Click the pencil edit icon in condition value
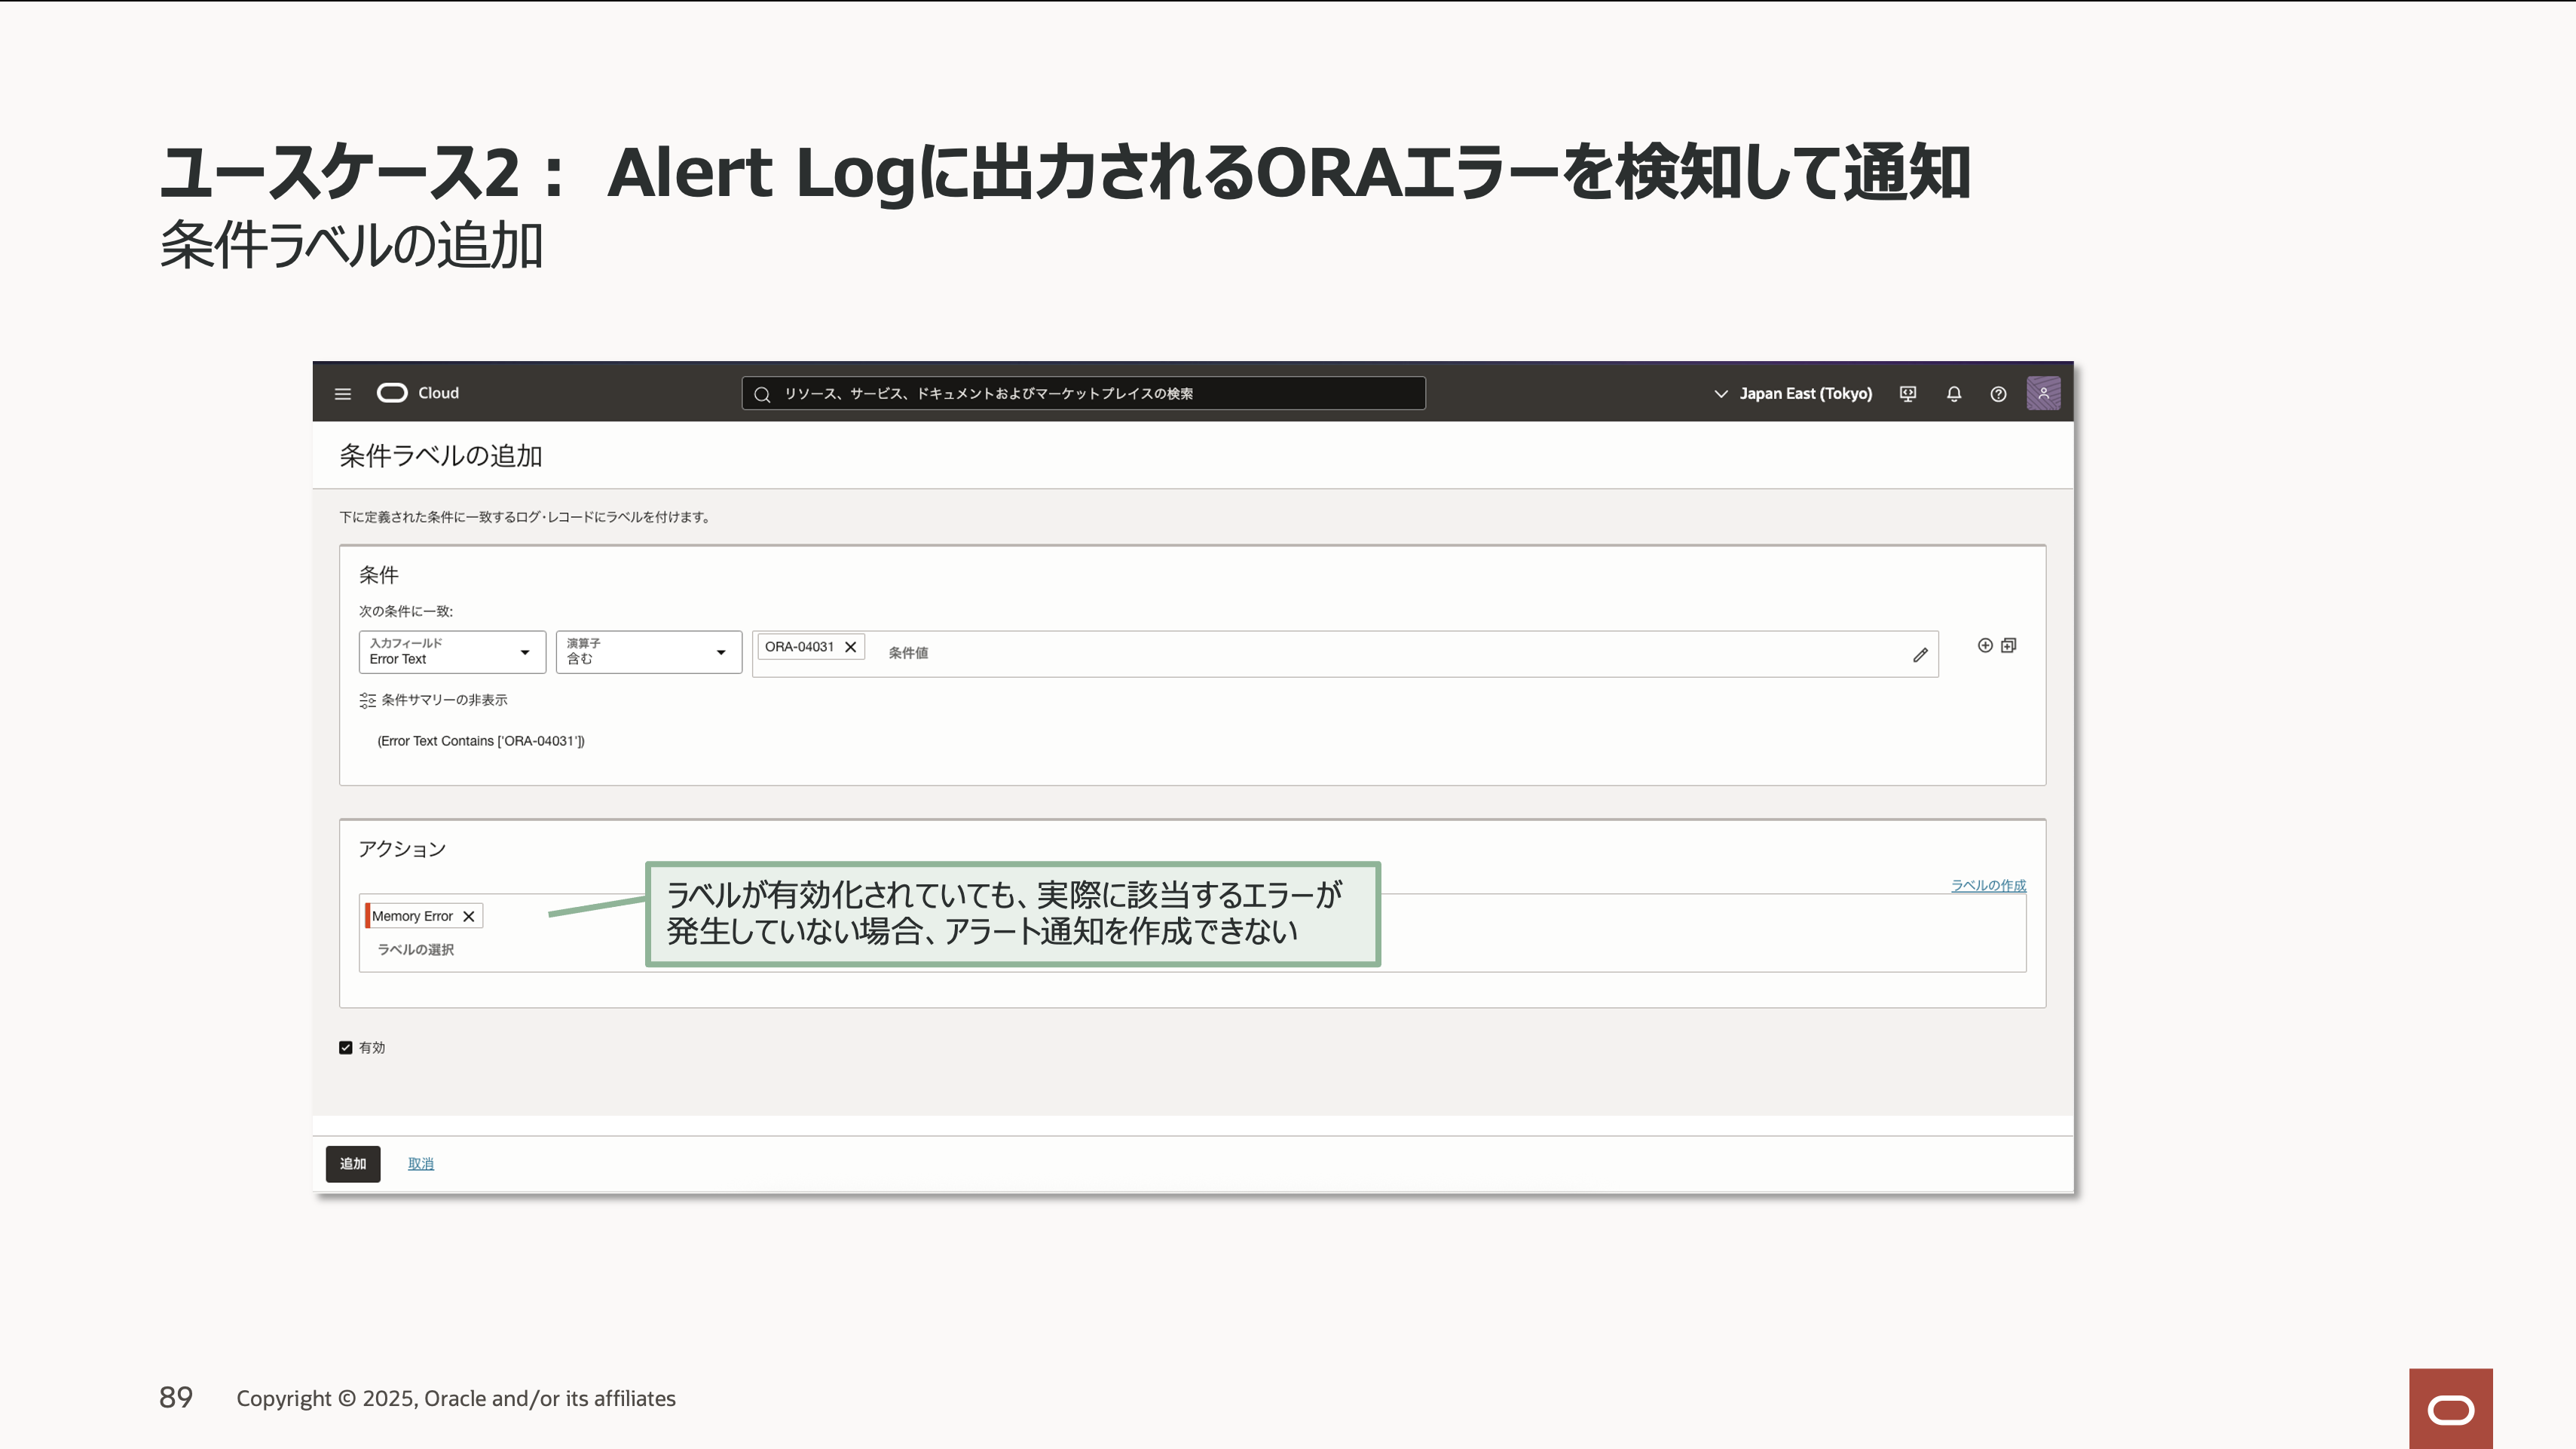Viewport: 2576px width, 1449px height. click(x=1919, y=654)
